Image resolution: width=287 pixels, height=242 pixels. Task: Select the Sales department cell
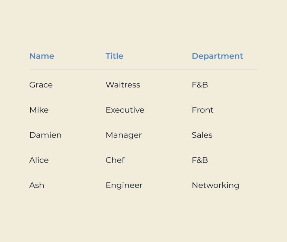[202, 135]
